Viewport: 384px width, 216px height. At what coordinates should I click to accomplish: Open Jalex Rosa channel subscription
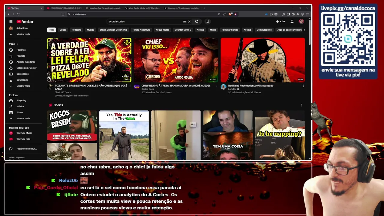(x=22, y=28)
